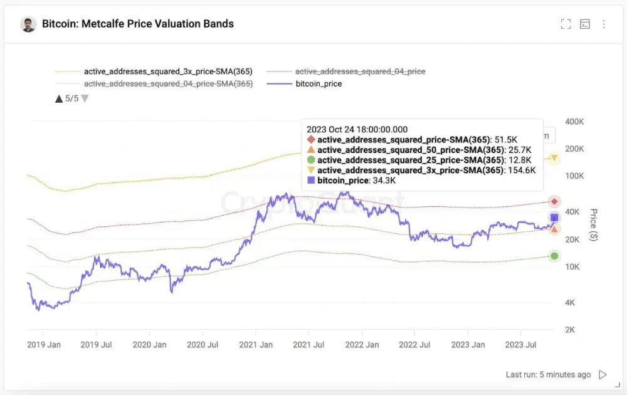Open the query console icon in header
Viewport: 627px width, 395px height.
click(x=585, y=24)
